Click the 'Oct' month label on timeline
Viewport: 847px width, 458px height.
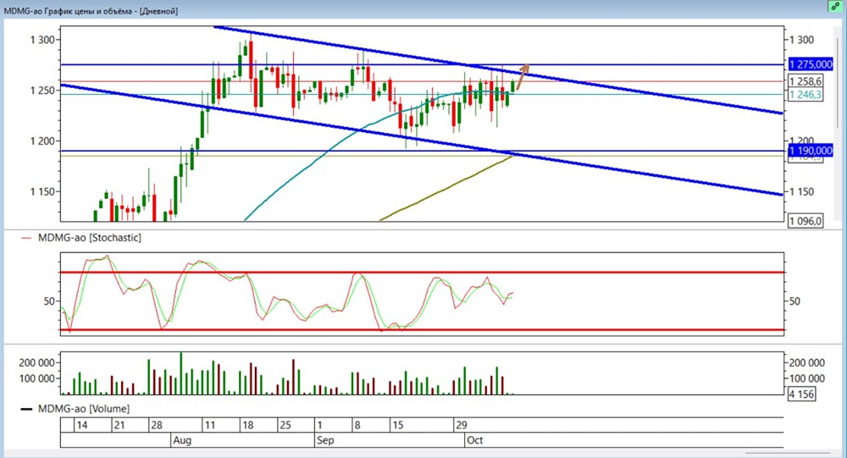tap(475, 440)
